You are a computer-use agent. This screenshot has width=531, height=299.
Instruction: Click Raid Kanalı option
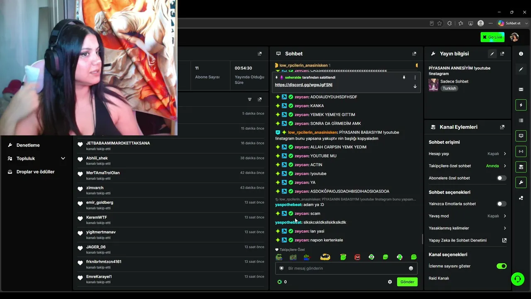pyautogui.click(x=439, y=278)
